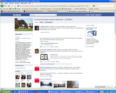This screenshot has height=93, width=116.
Task: Click Signaler under the Amis De Mariemont conference post
Action: click(51, 76)
